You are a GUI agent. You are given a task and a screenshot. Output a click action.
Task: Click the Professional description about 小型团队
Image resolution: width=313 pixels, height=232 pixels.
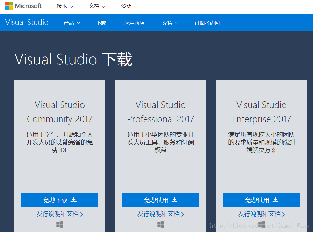161,142
